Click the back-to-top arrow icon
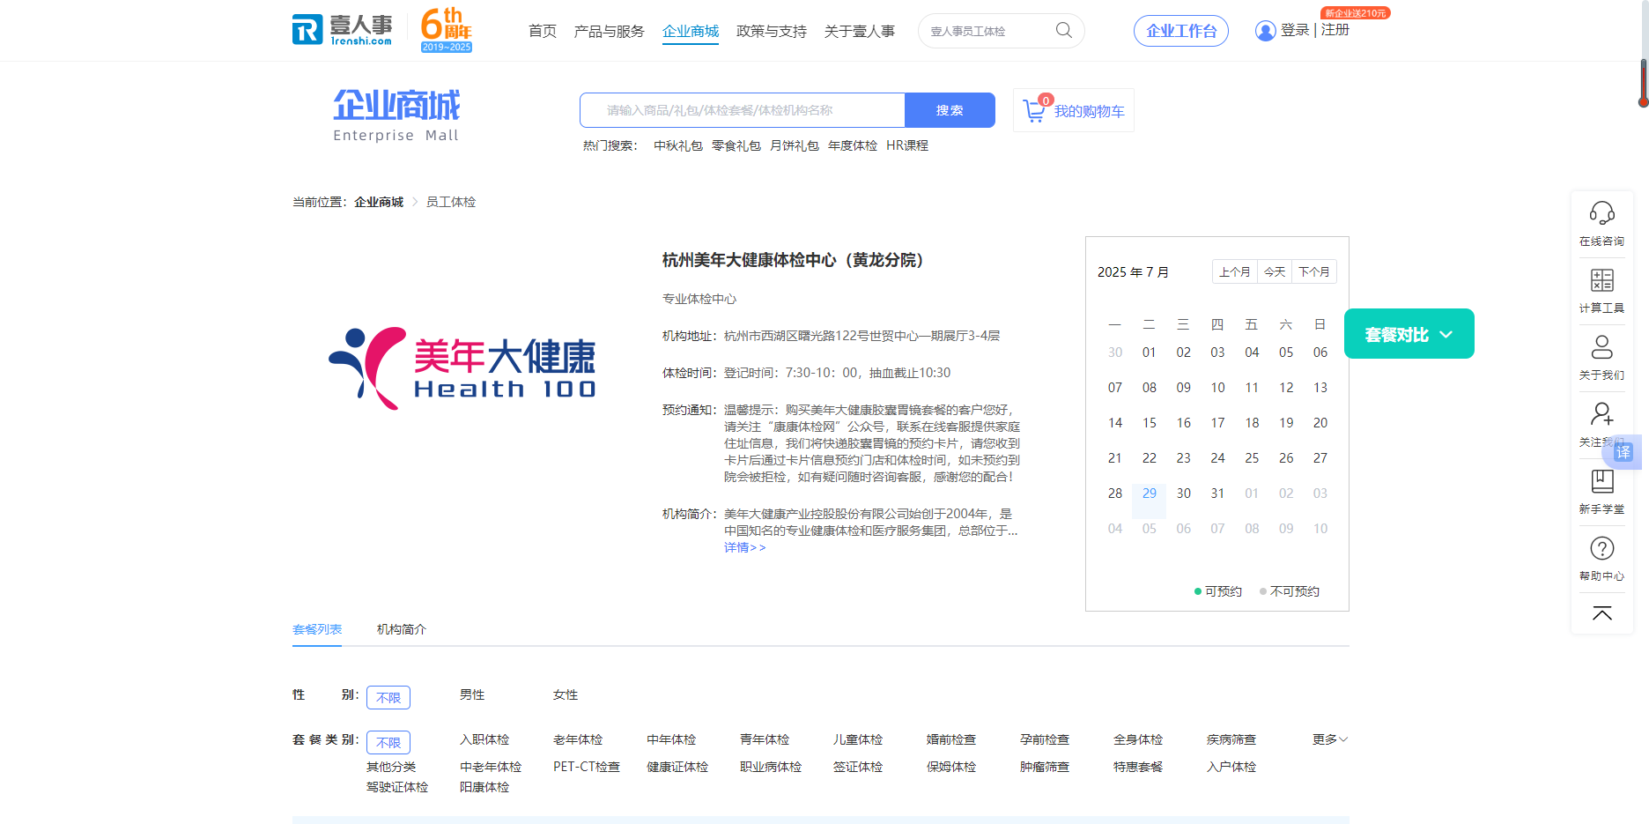 (1601, 613)
